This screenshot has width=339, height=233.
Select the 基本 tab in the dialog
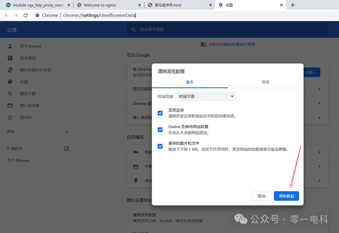coord(190,82)
